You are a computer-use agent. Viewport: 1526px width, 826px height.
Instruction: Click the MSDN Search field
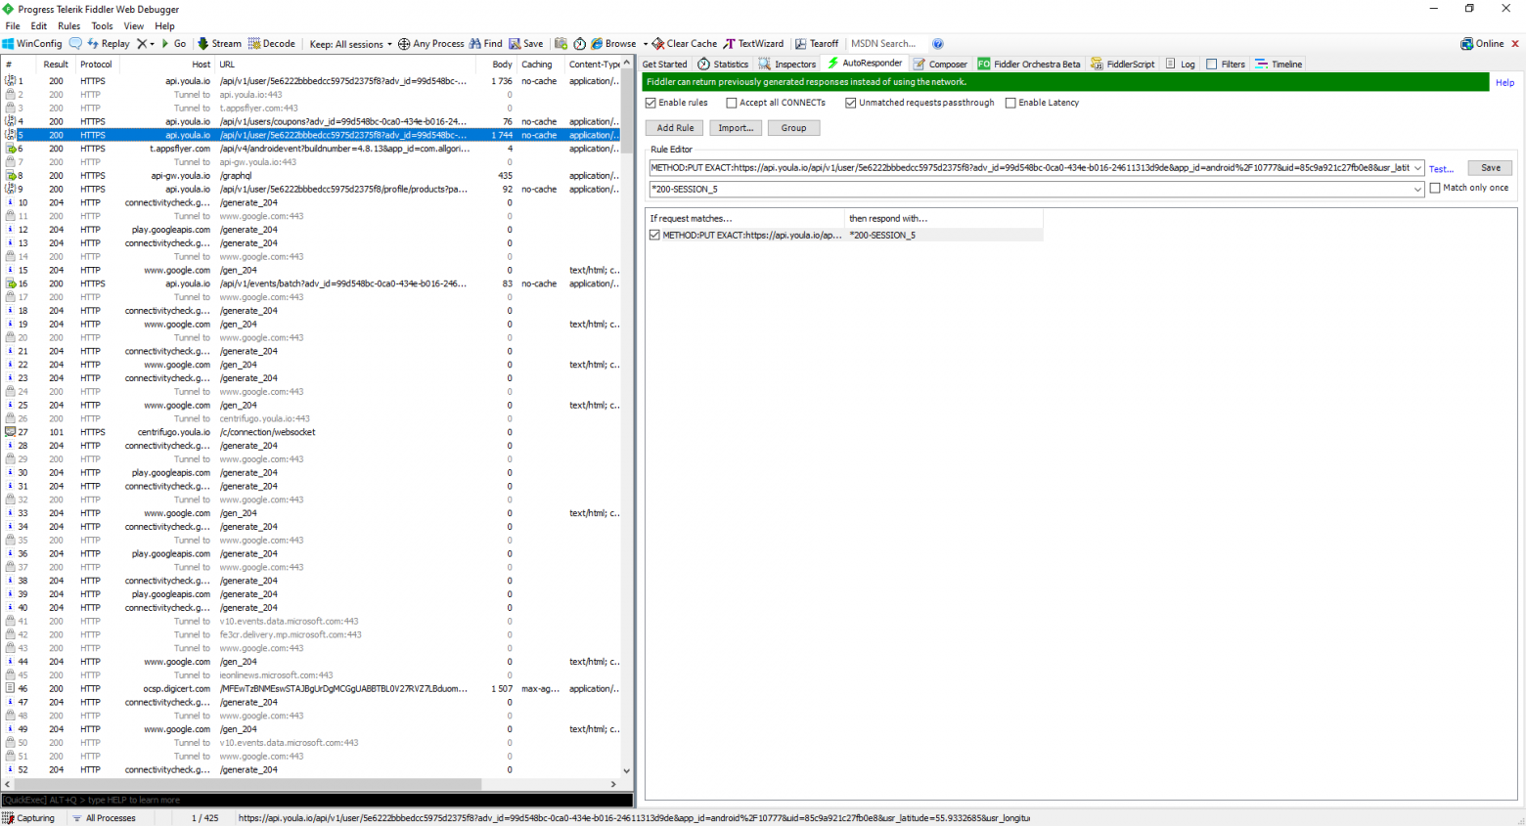coord(886,44)
